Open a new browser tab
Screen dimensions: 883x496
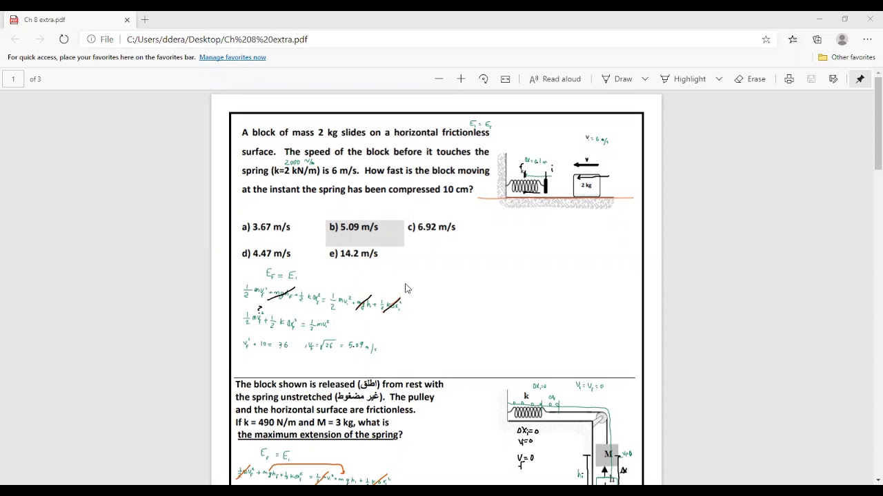point(145,20)
